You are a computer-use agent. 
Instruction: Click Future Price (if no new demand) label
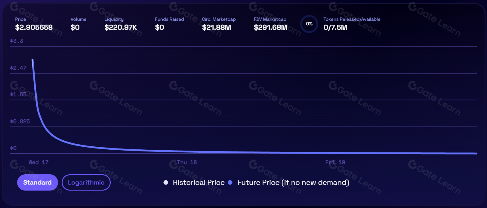click(293, 182)
